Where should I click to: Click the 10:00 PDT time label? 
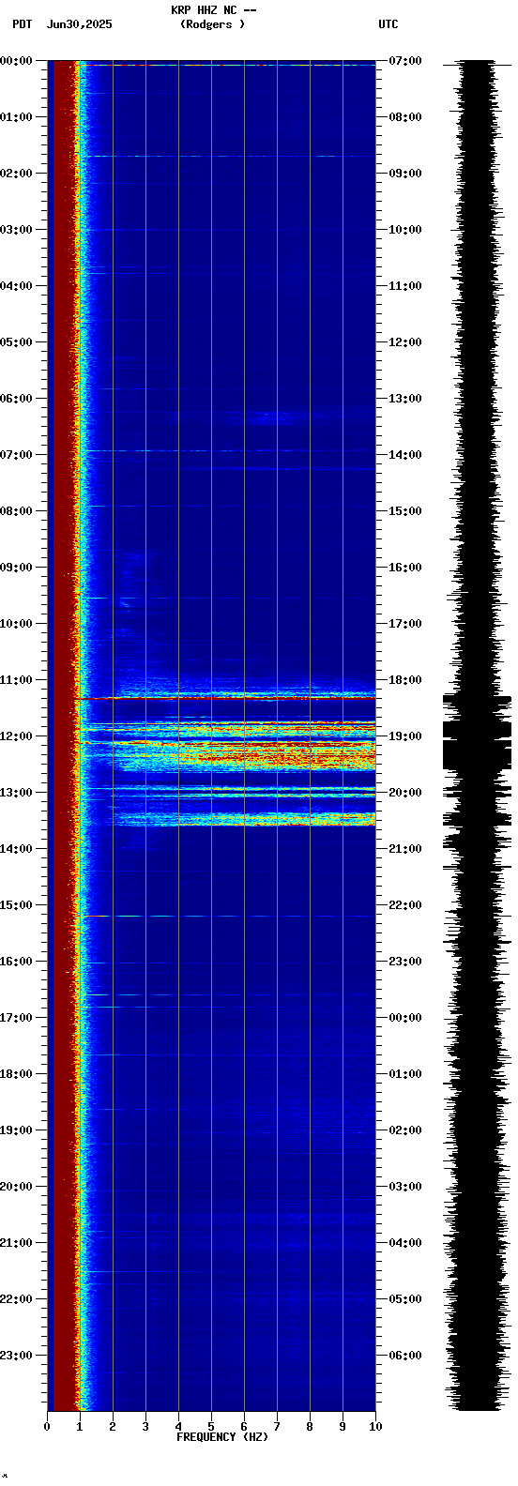[x=16, y=624]
